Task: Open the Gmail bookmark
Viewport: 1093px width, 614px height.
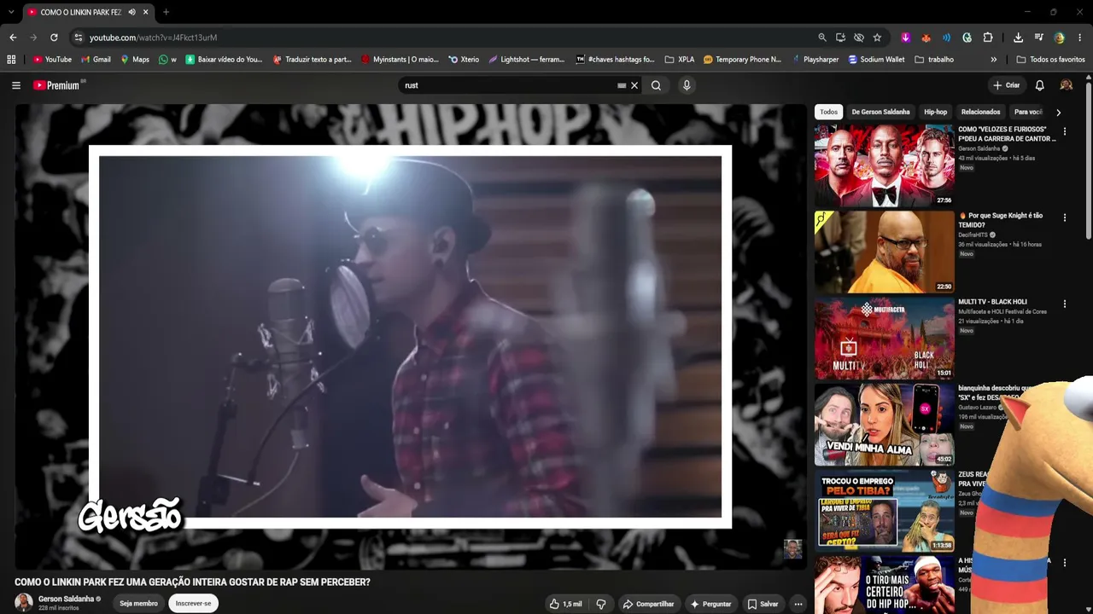Action: (x=96, y=60)
